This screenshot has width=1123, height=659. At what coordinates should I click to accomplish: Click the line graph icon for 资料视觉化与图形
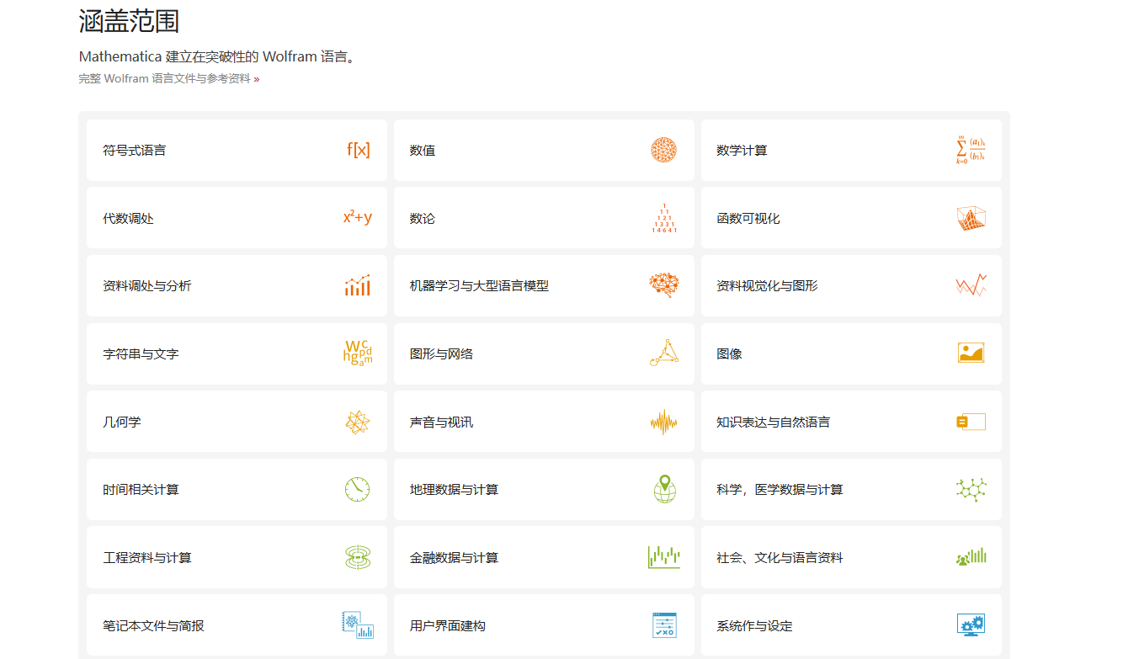coord(971,285)
